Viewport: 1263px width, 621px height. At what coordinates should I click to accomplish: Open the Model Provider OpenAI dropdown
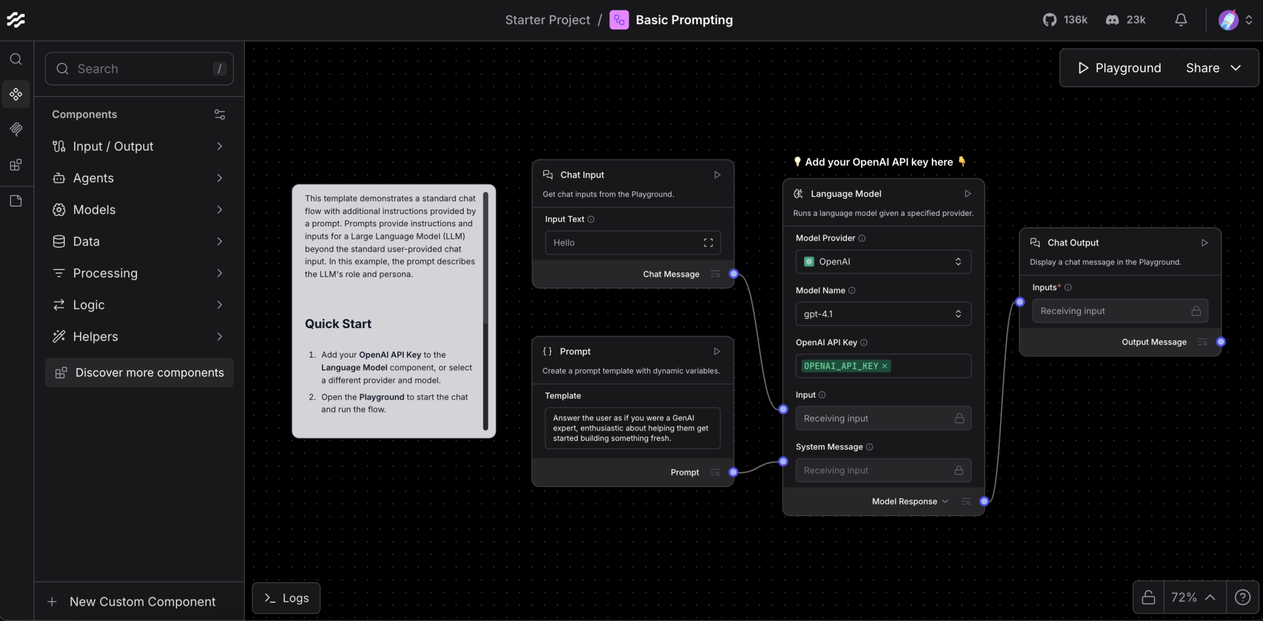(x=882, y=261)
